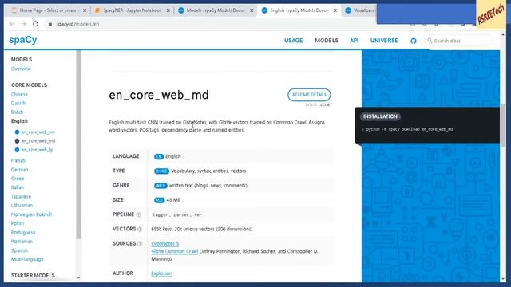511x287 pixels.
Task: Click the 'tagger, parser, ner' pipeline value
Action: pos(177,214)
